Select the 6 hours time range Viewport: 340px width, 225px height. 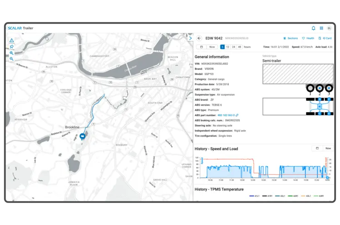click(222, 47)
